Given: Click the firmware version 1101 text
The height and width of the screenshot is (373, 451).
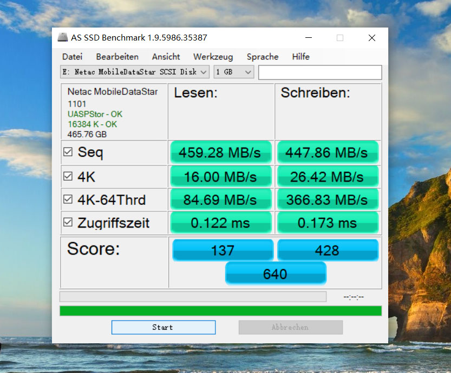Looking at the screenshot, I should coord(77,104).
